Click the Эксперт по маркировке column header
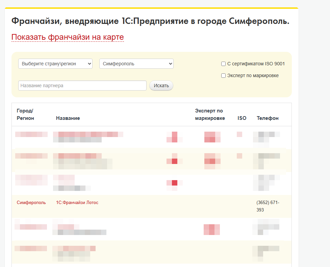Viewport: 330px width, 267px height. (210, 114)
